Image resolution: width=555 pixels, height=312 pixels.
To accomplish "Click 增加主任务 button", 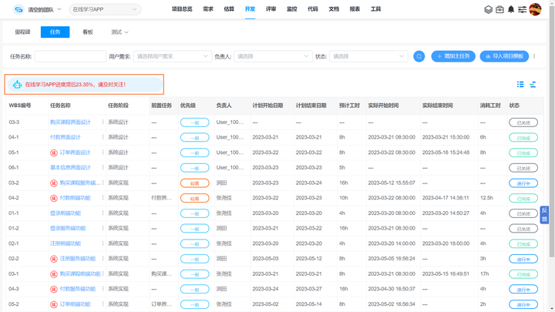I will coord(453,56).
